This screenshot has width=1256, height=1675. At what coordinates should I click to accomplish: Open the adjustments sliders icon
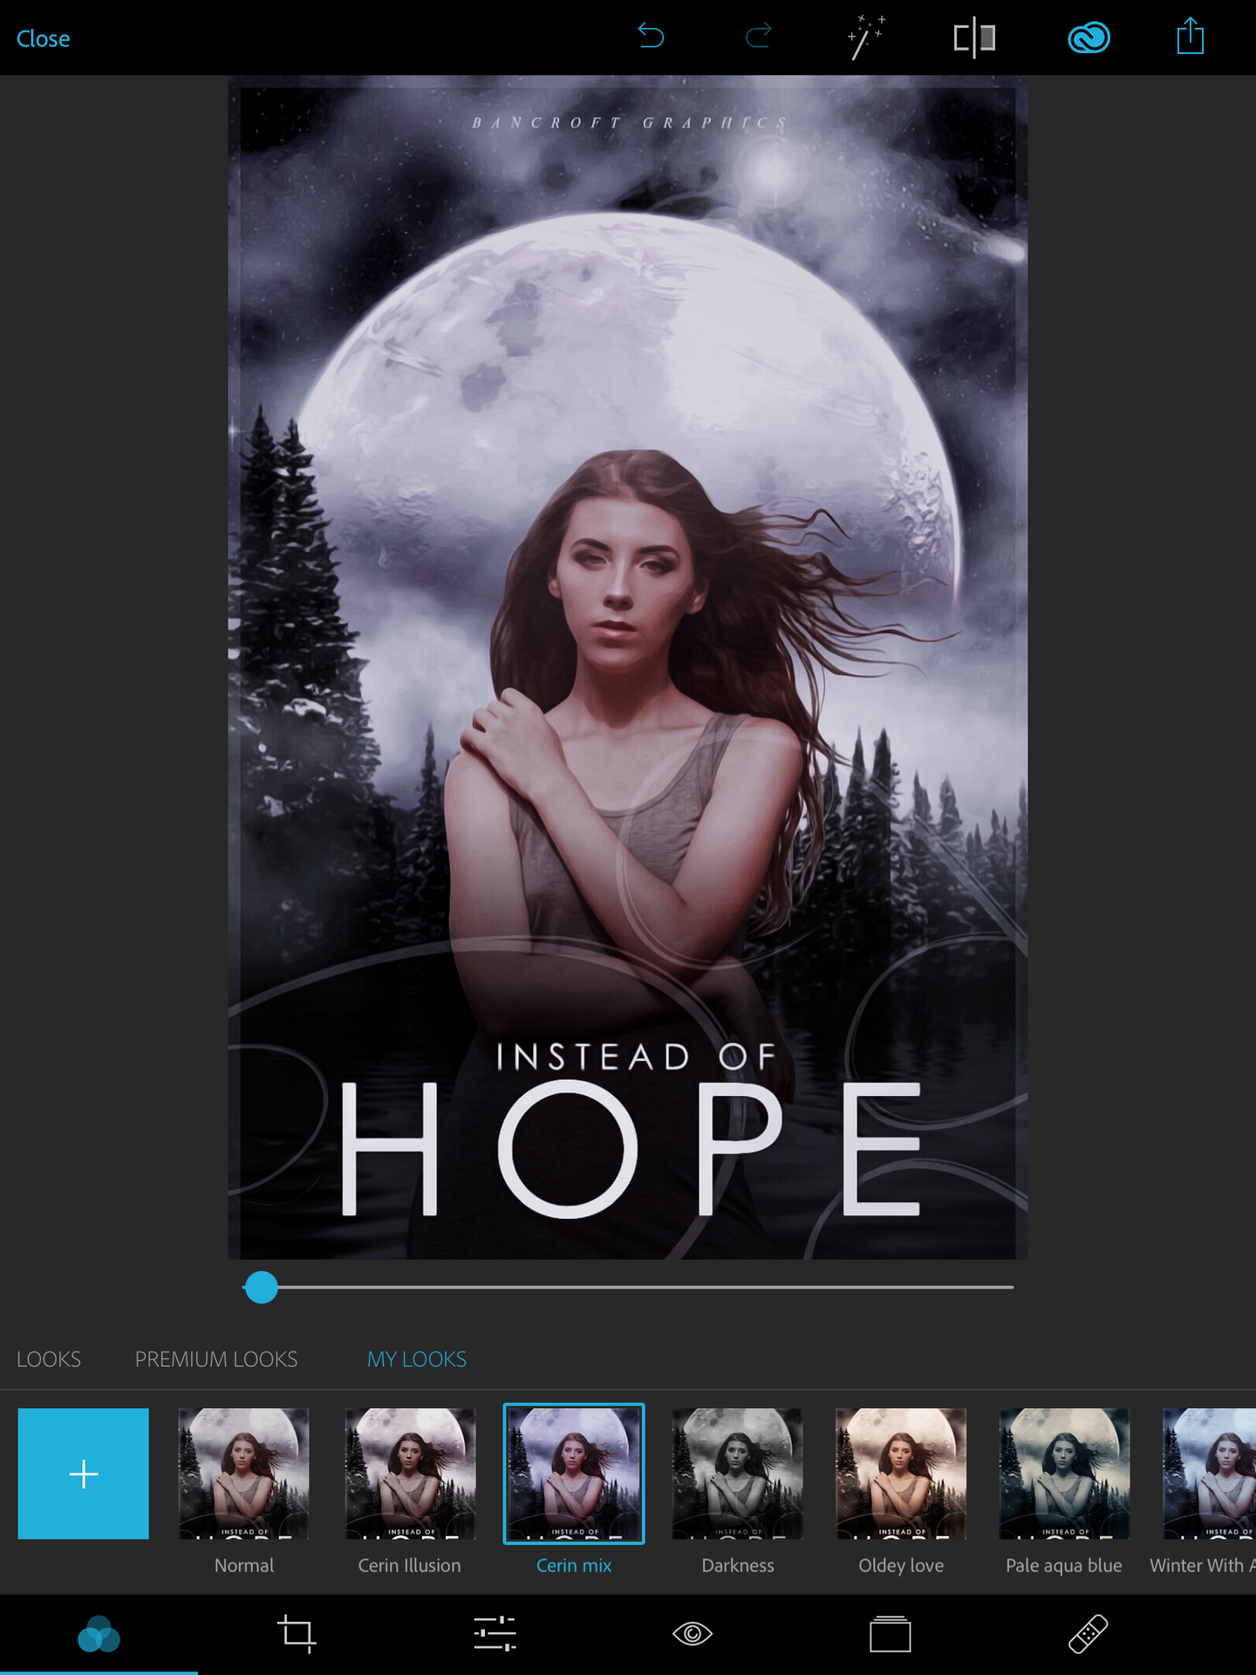(x=495, y=1633)
